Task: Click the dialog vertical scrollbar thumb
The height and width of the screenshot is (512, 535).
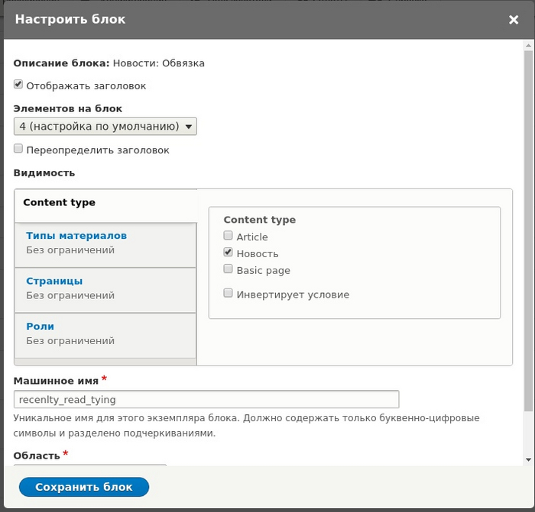Action: click(x=528, y=229)
